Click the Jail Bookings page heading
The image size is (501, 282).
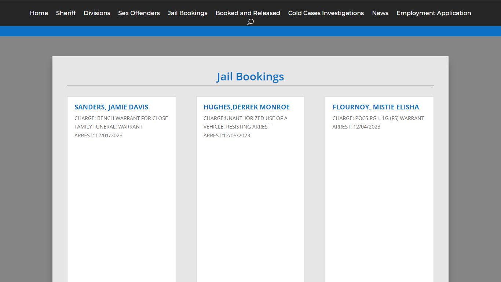[251, 76]
